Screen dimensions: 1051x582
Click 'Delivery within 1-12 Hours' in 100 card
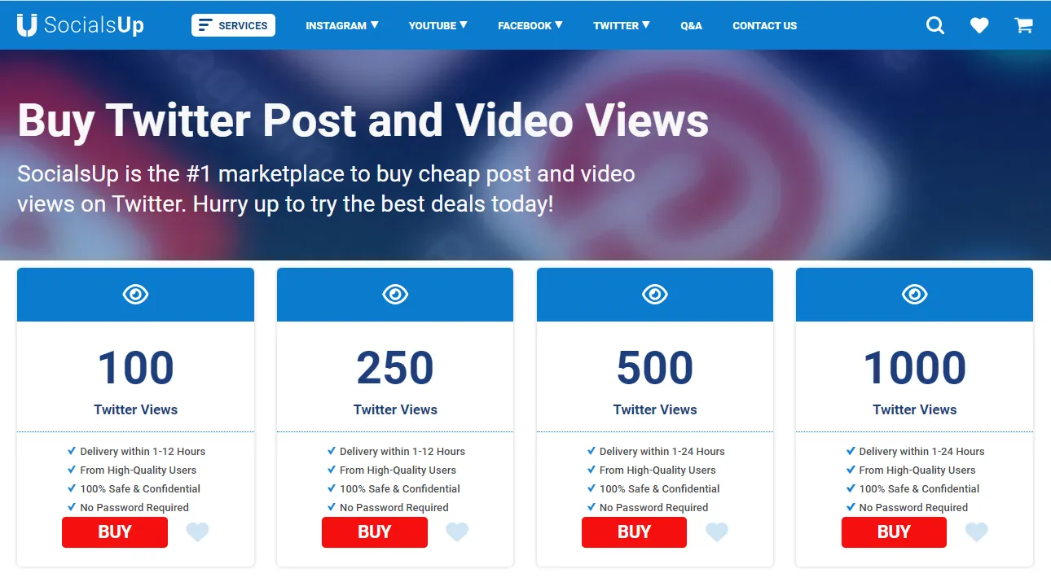143,451
